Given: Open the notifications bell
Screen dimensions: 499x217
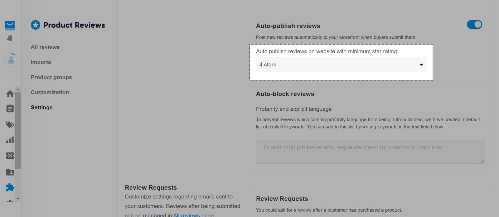Looking at the screenshot, I should point(10,38).
